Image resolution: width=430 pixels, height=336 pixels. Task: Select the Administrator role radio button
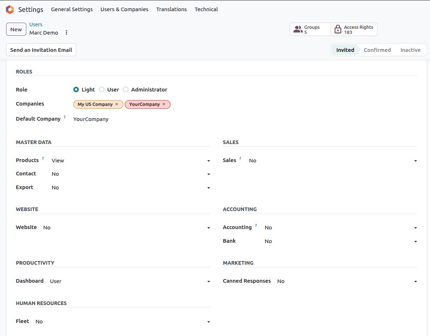126,89
